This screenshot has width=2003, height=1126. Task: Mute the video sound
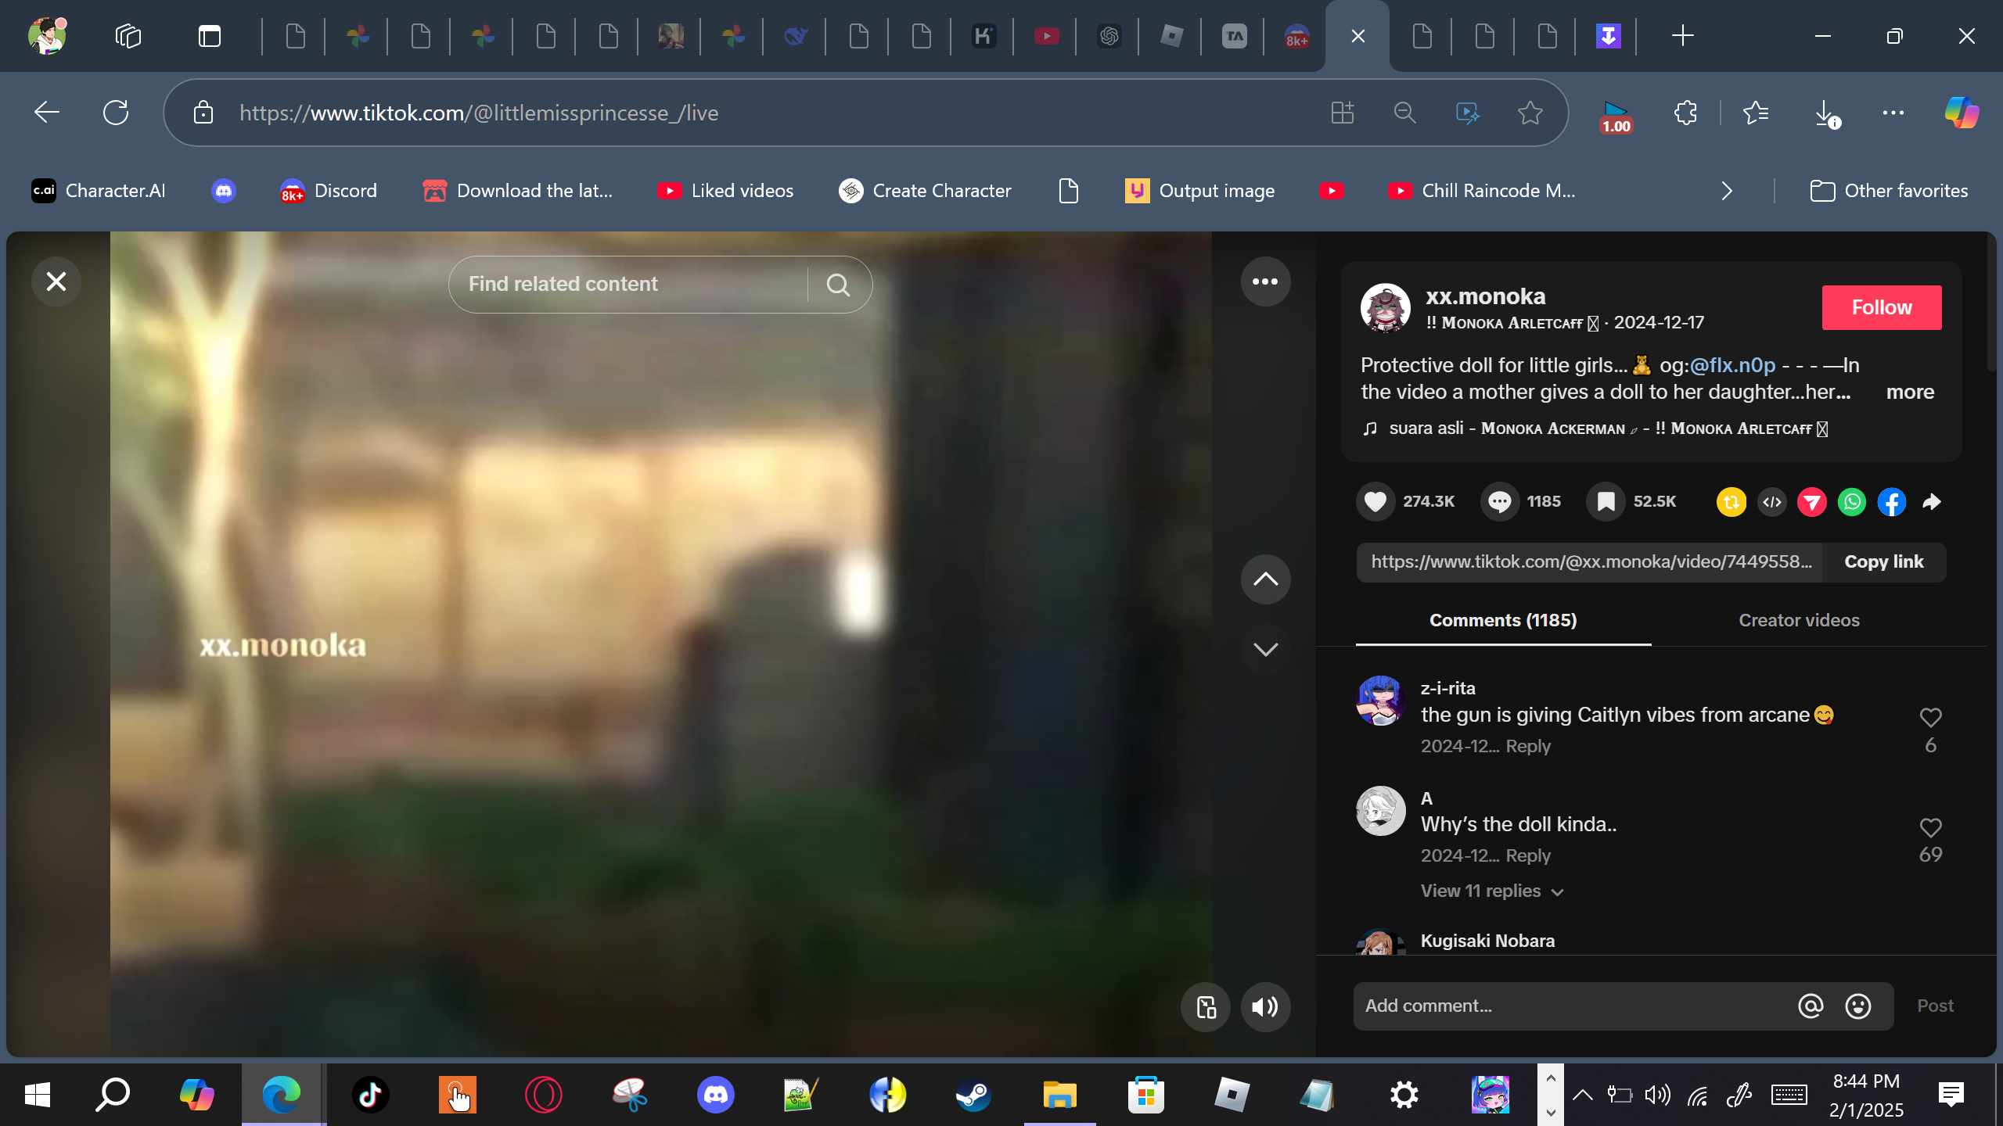click(x=1264, y=1006)
